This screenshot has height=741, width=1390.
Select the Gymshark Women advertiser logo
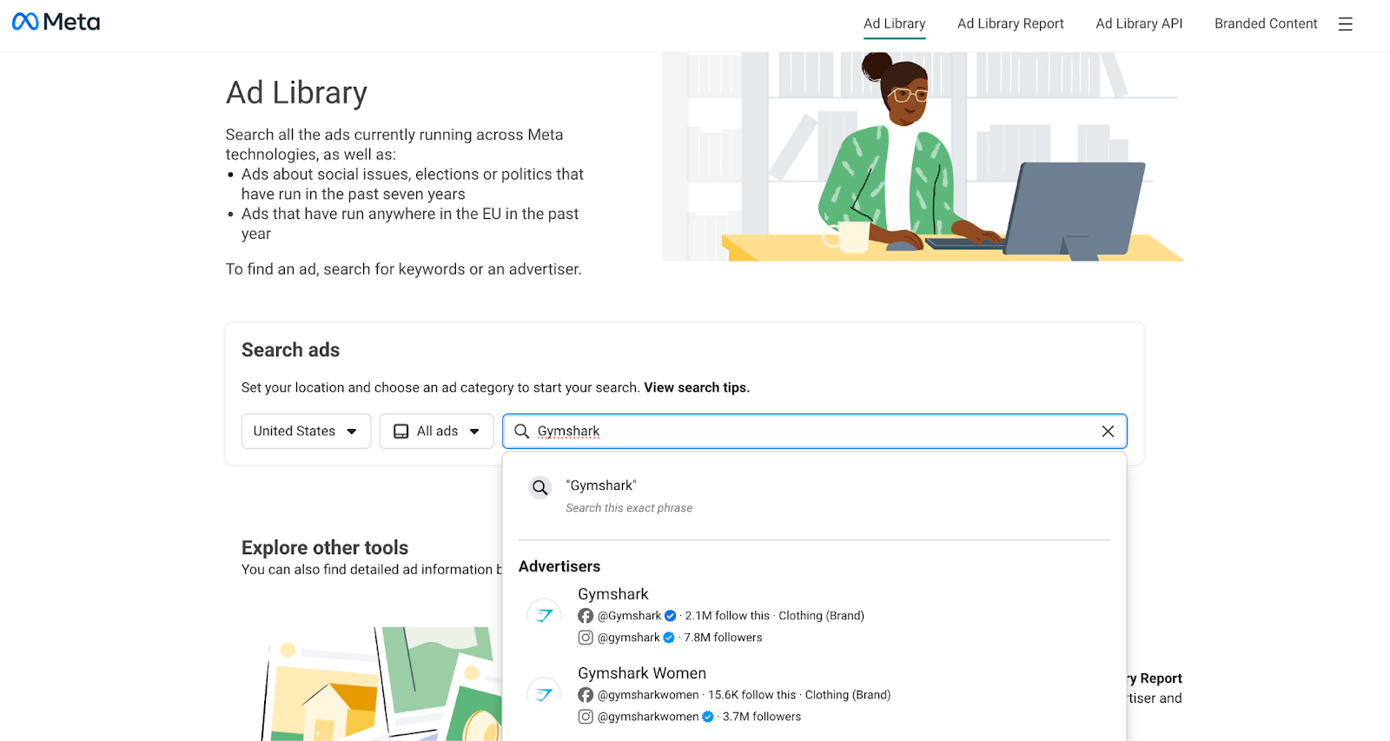click(545, 694)
